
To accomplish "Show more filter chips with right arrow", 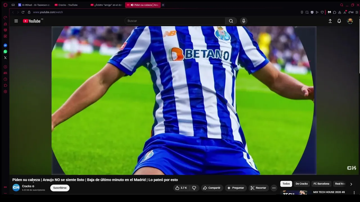I will (351, 184).
